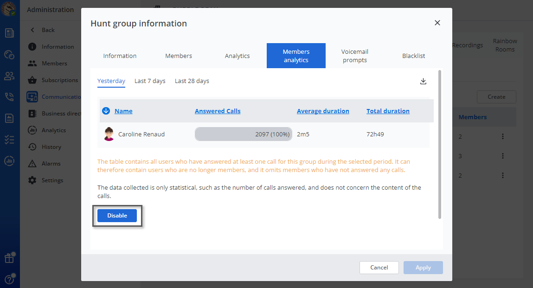Click the answered calls progress bar

pos(243,134)
